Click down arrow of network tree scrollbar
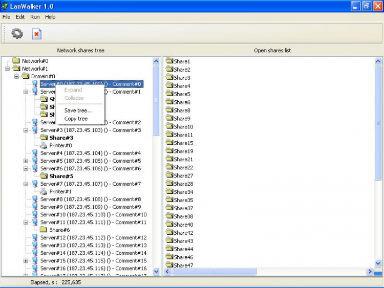Screen dimensions: 384x288 [x=157, y=272]
